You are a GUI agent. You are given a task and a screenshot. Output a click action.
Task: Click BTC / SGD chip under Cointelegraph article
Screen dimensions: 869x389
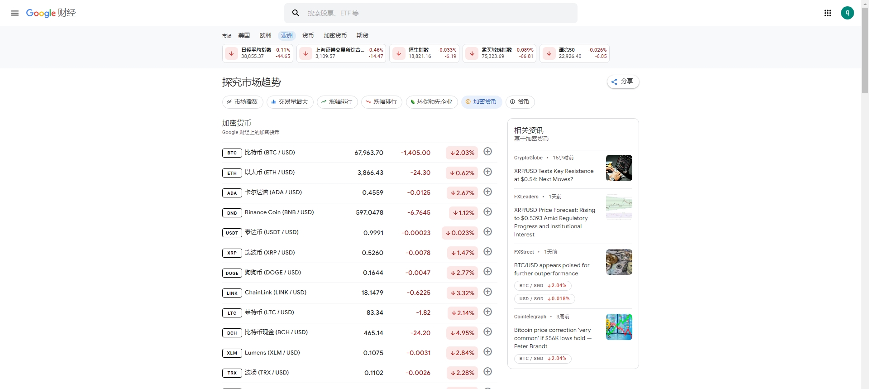(x=543, y=359)
